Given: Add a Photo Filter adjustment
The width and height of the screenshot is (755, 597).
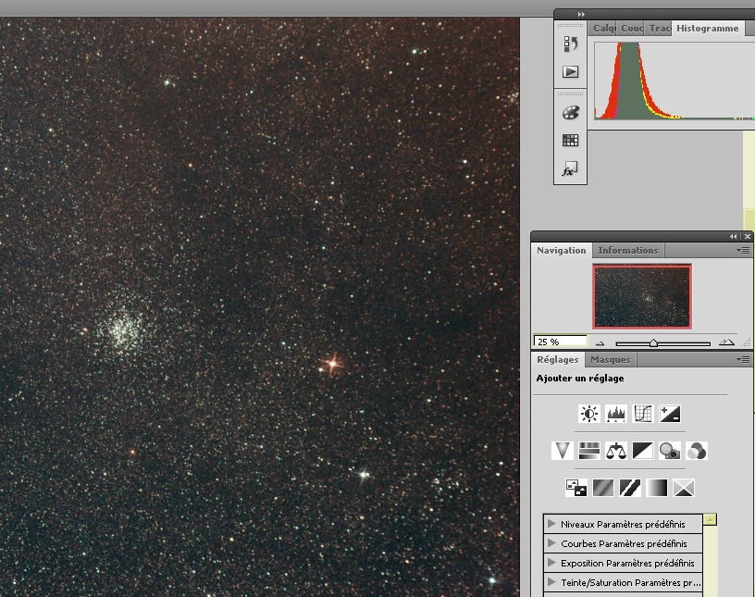Looking at the screenshot, I should (x=670, y=451).
